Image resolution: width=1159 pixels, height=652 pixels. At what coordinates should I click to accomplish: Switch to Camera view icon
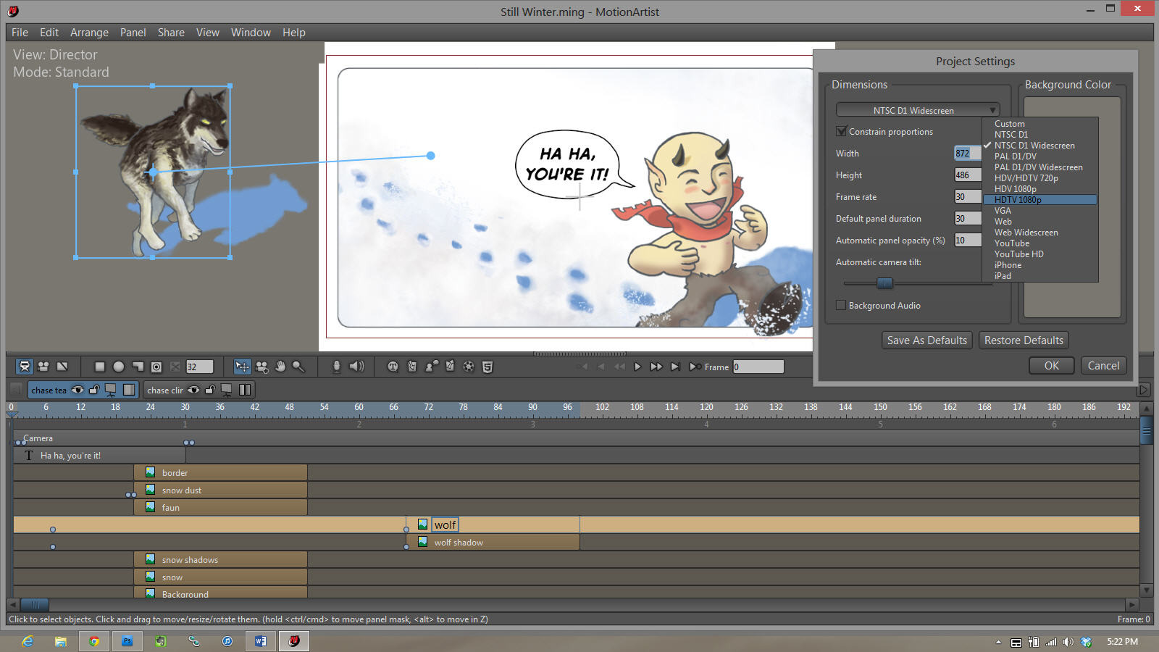[43, 367]
